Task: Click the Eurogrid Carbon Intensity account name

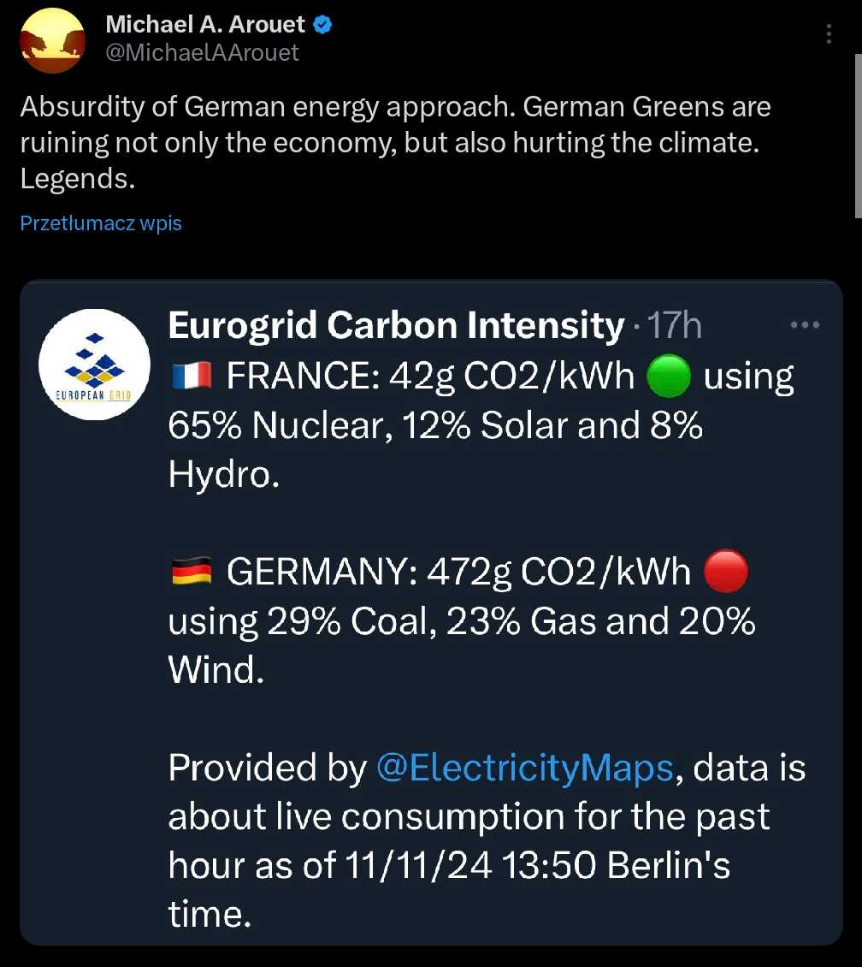Action: click(396, 325)
